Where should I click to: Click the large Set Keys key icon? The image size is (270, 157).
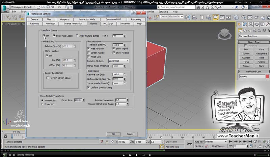(189, 144)
